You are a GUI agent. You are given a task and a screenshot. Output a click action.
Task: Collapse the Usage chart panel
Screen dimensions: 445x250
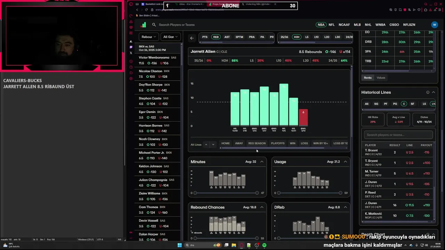tap(345, 162)
